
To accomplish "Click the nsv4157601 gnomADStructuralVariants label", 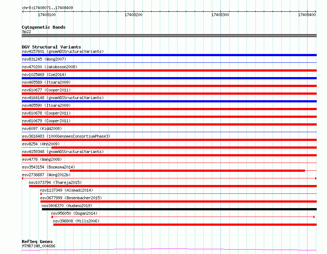I will click(x=63, y=51).
